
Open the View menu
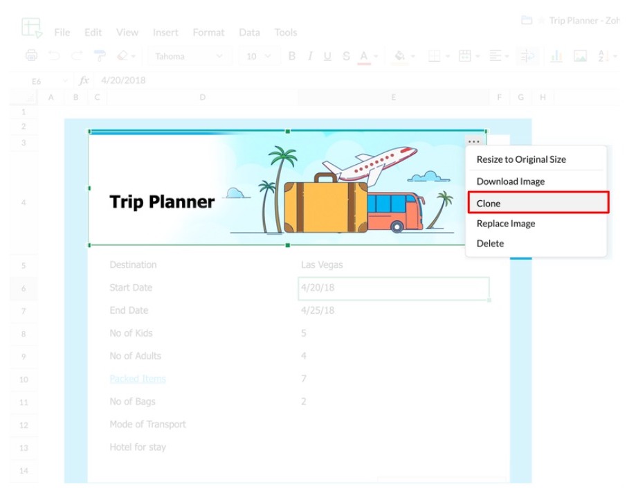[x=127, y=33]
